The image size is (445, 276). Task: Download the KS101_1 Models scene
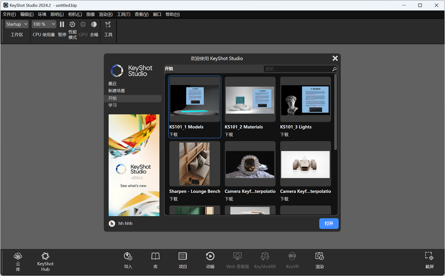point(173,134)
